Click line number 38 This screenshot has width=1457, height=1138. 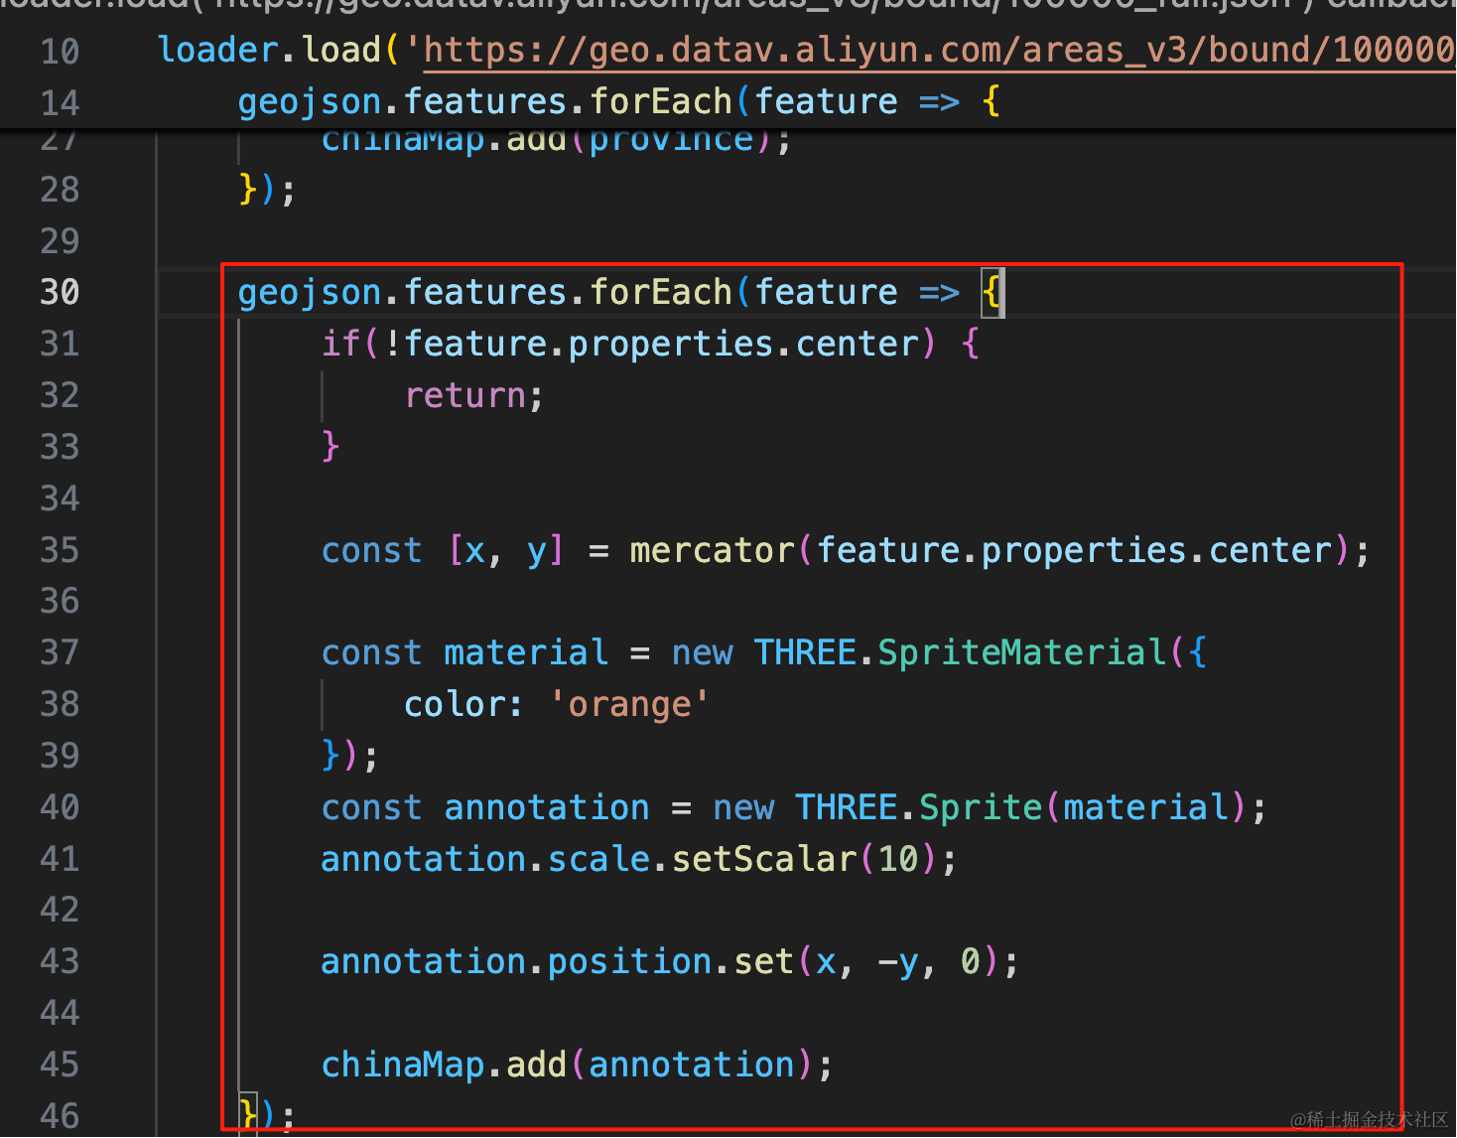pyautogui.click(x=60, y=704)
